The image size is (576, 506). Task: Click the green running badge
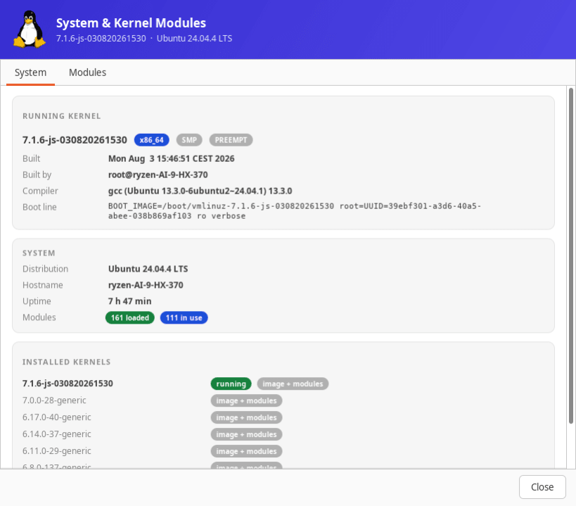(x=231, y=384)
